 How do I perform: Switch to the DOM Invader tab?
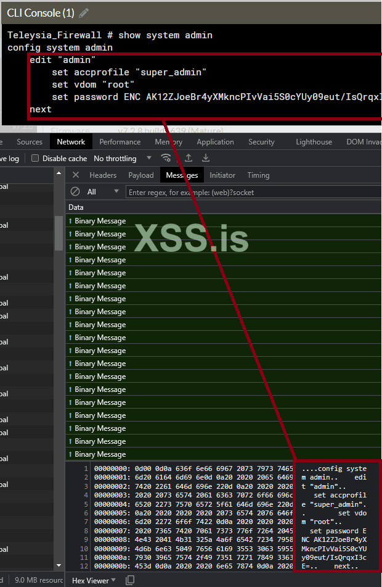tap(364, 142)
